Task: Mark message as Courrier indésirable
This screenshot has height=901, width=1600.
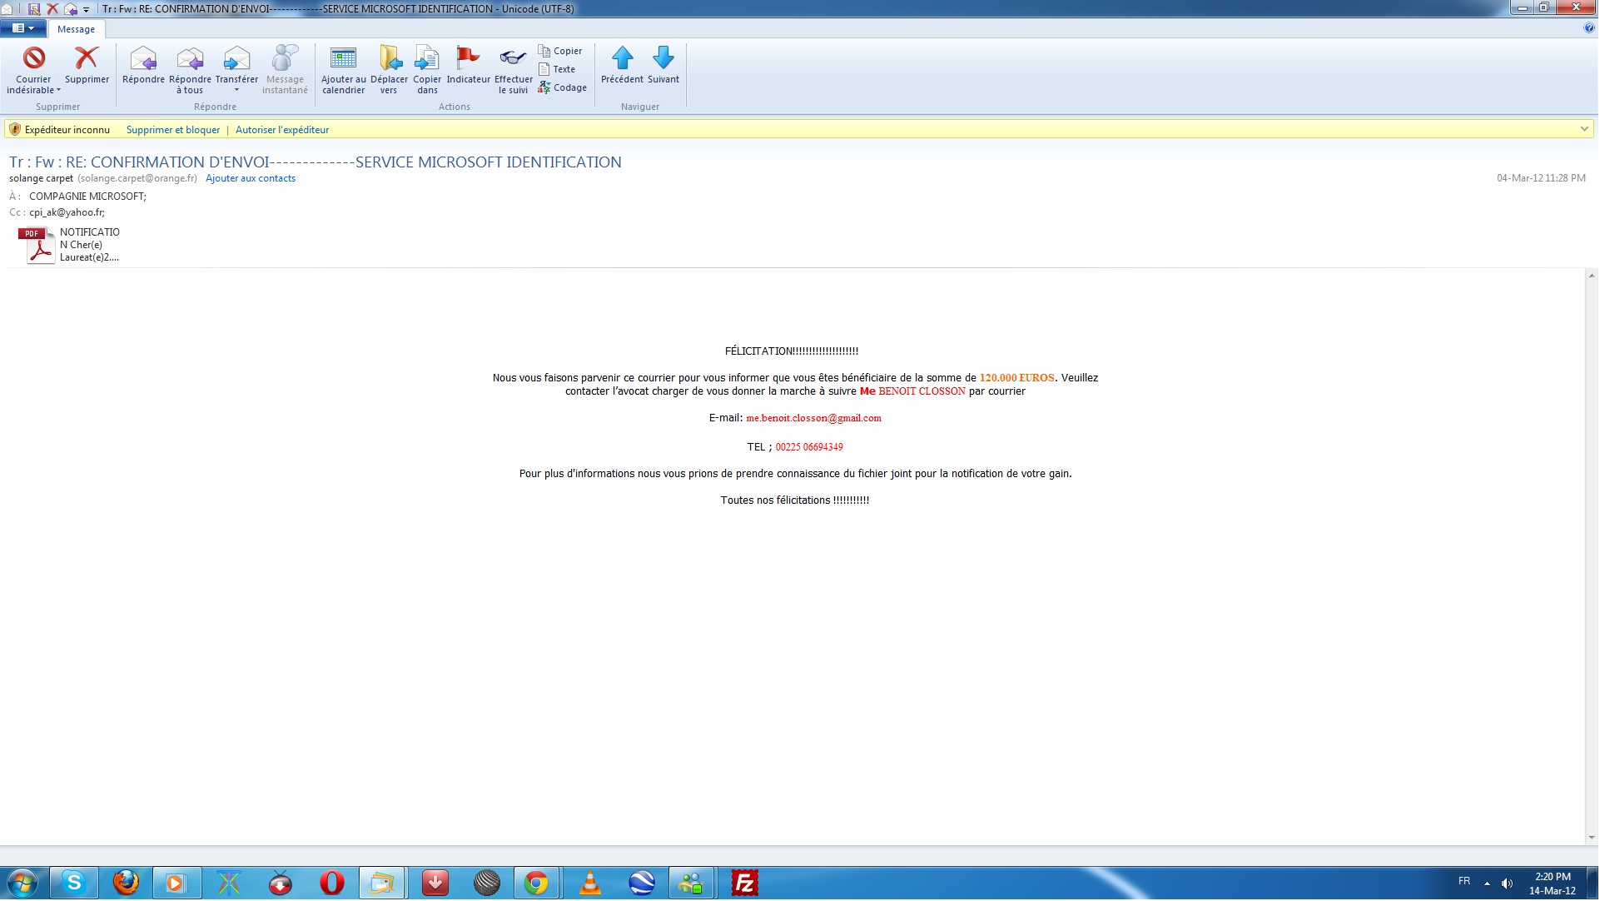Action: (x=33, y=59)
